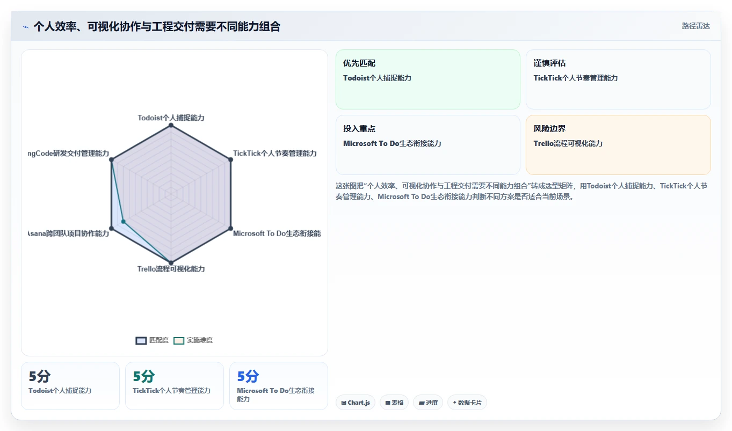Open the 投入重点 card
The image size is (732, 431).
click(428, 145)
